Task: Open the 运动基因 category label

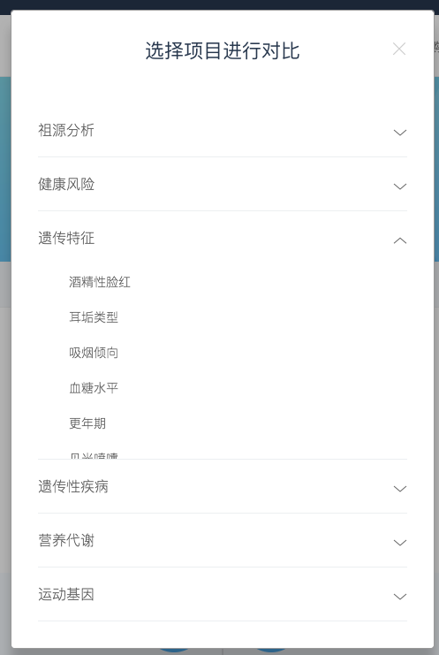Action: click(x=66, y=594)
